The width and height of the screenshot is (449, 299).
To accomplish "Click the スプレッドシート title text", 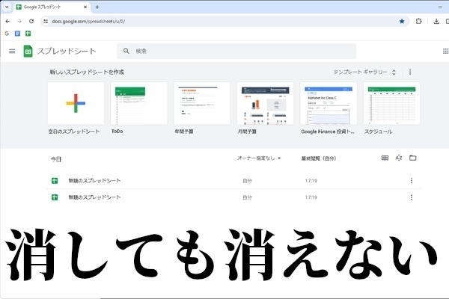I will [67, 52].
